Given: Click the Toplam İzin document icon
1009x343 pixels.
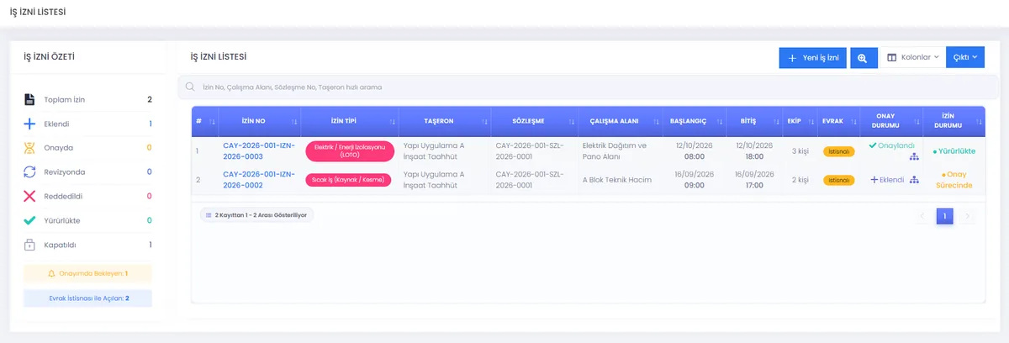Looking at the screenshot, I should (29, 99).
